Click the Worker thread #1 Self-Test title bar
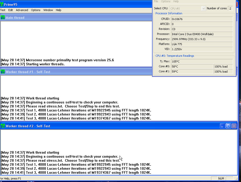This screenshot has height=182, width=241. pyautogui.click(x=76, y=72)
